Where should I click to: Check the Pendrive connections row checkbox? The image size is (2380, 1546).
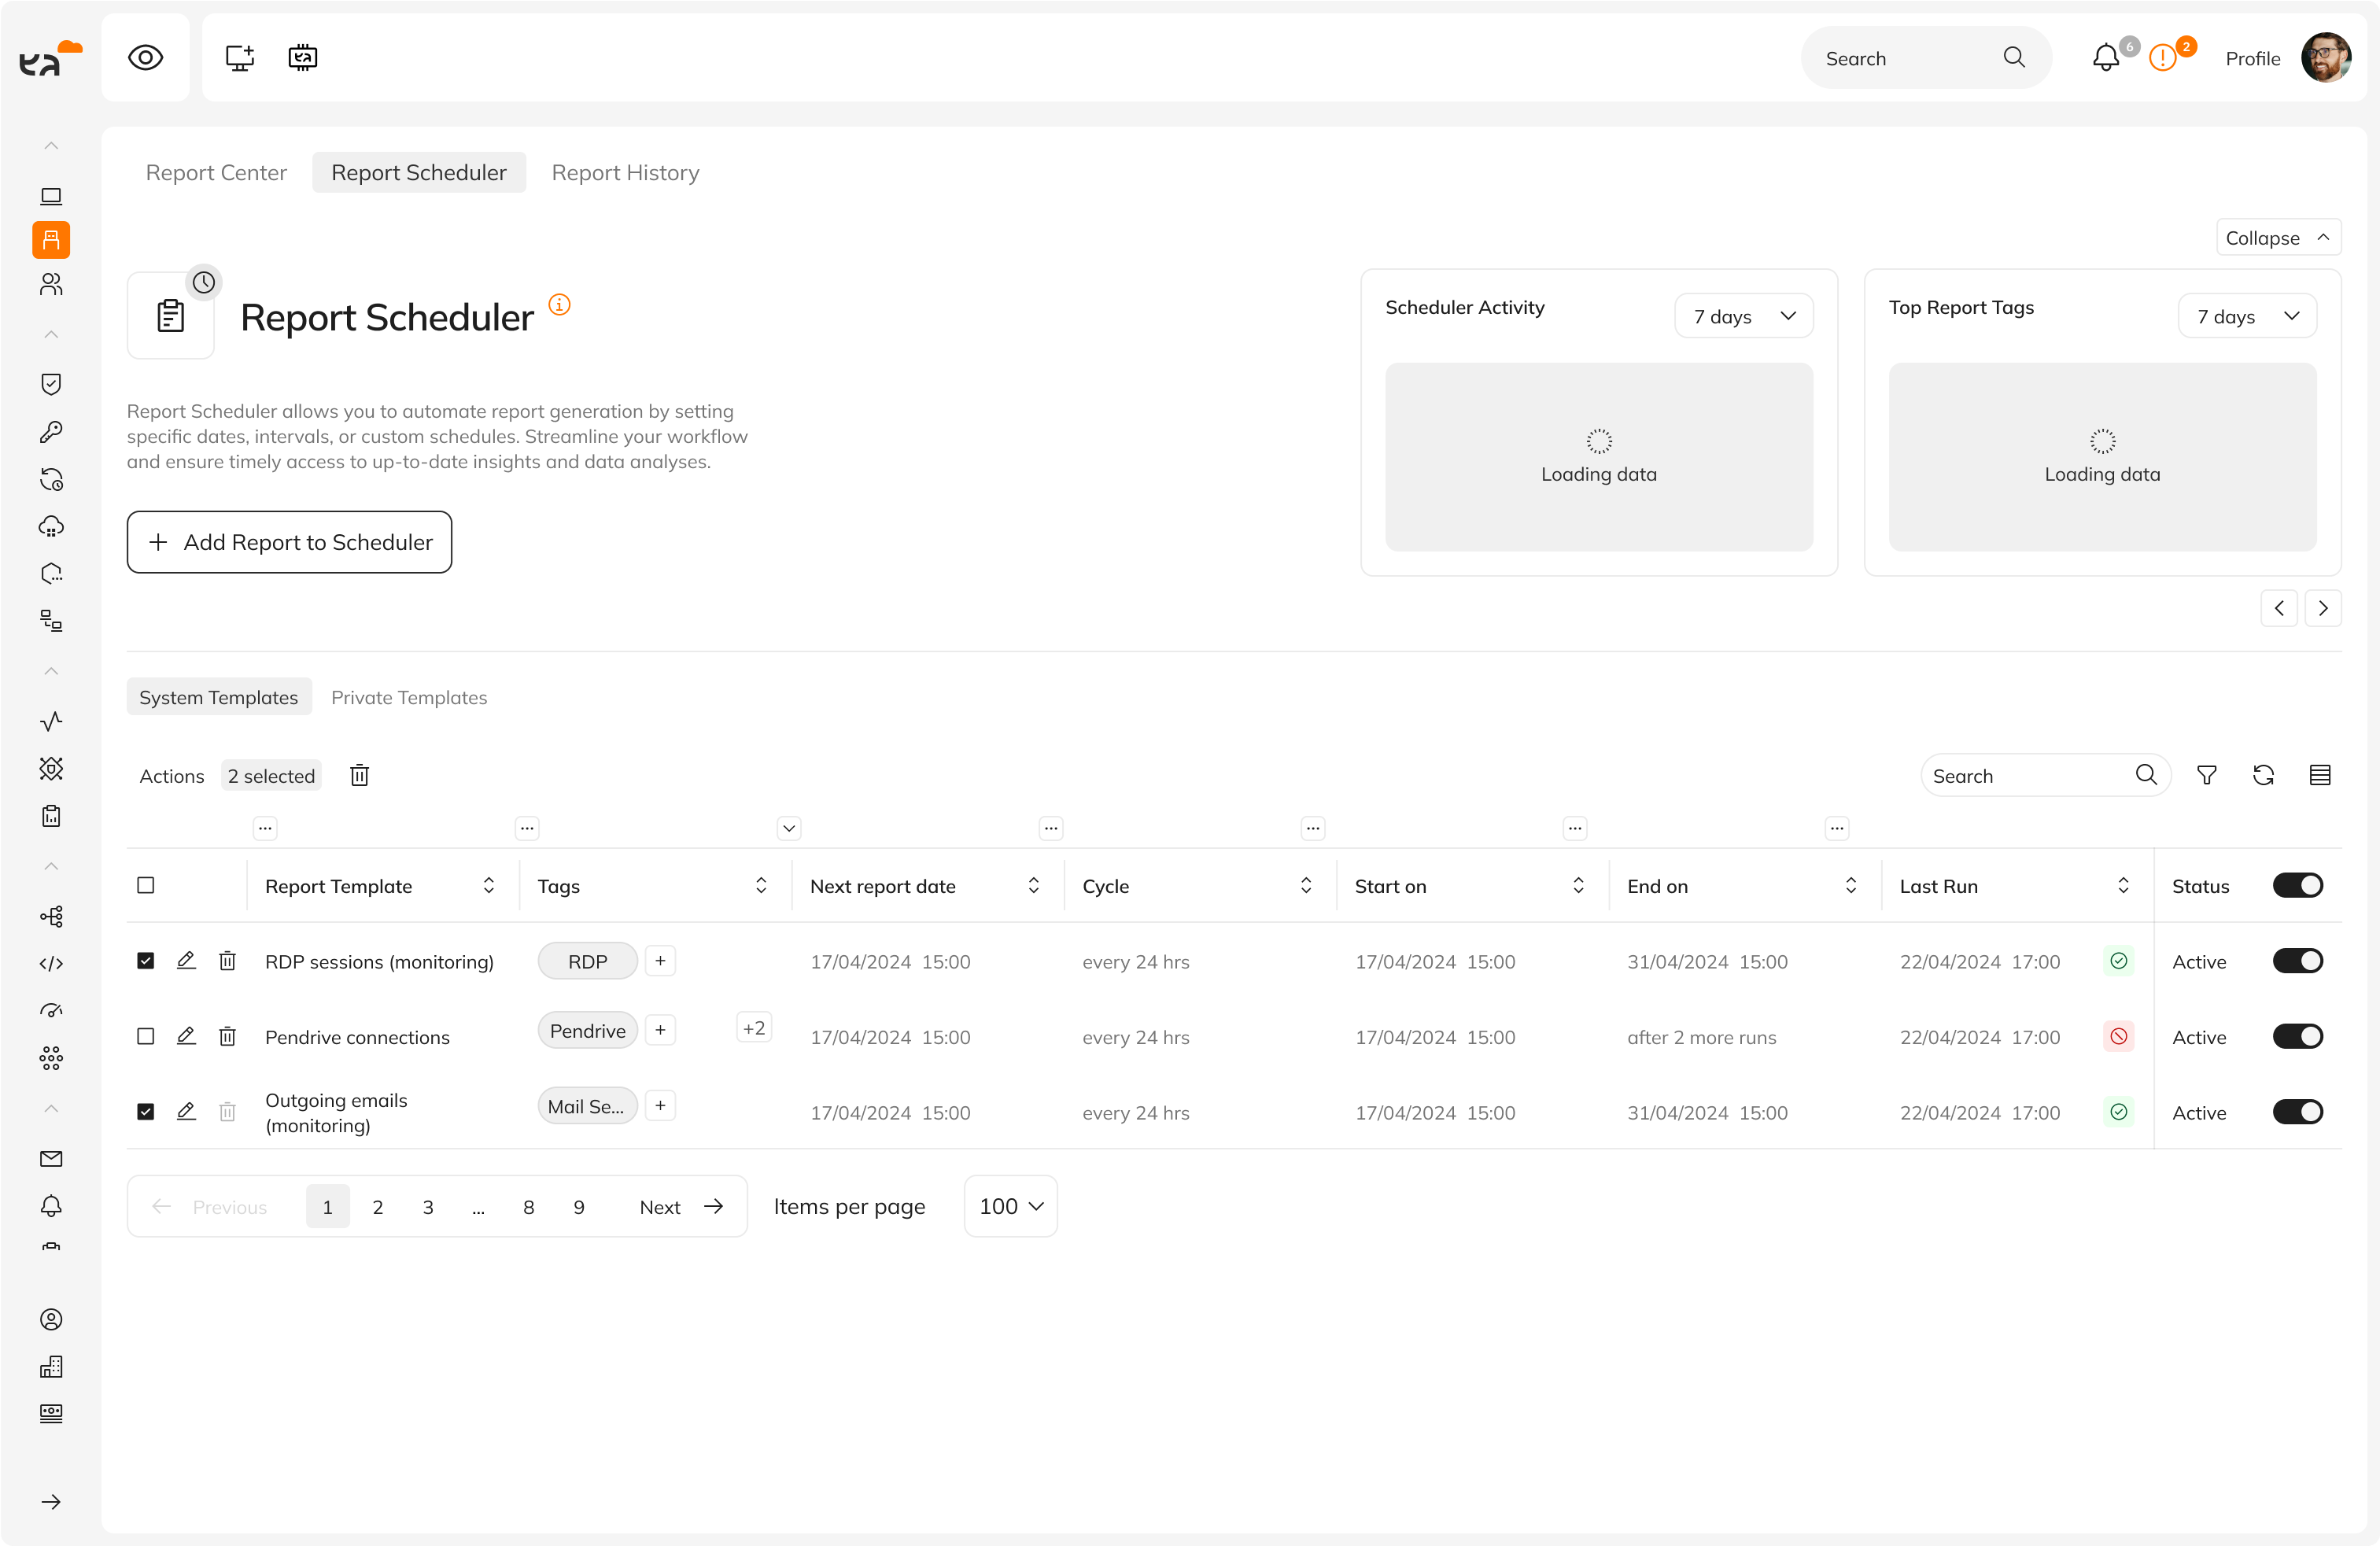pos(146,1036)
